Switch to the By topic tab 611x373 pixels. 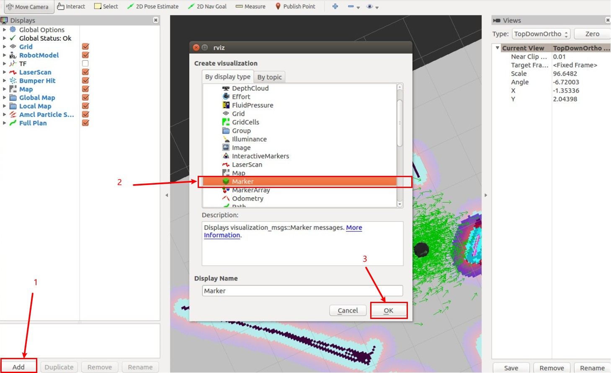pos(270,77)
